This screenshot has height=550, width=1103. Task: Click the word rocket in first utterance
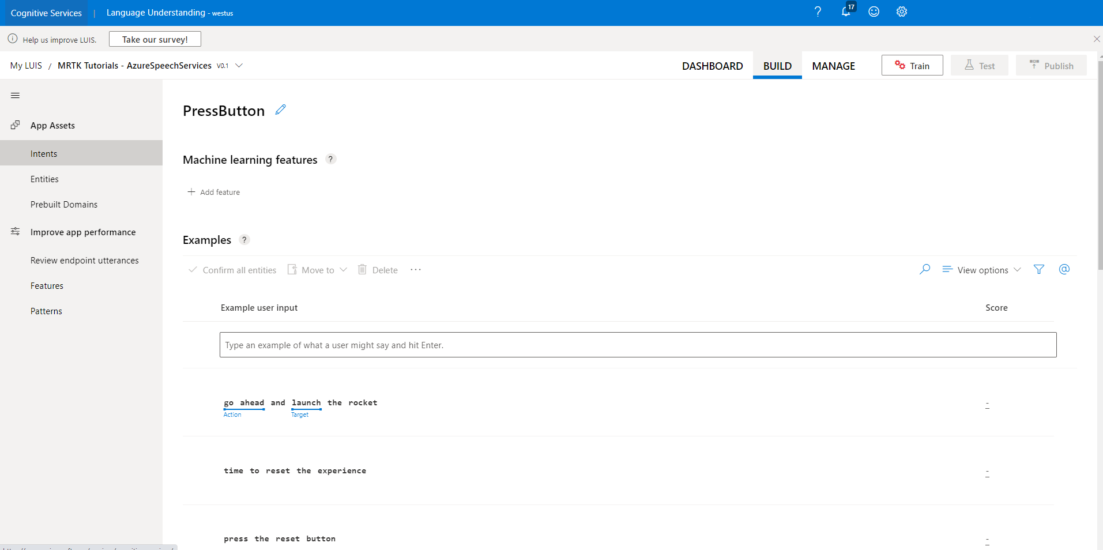[363, 402]
